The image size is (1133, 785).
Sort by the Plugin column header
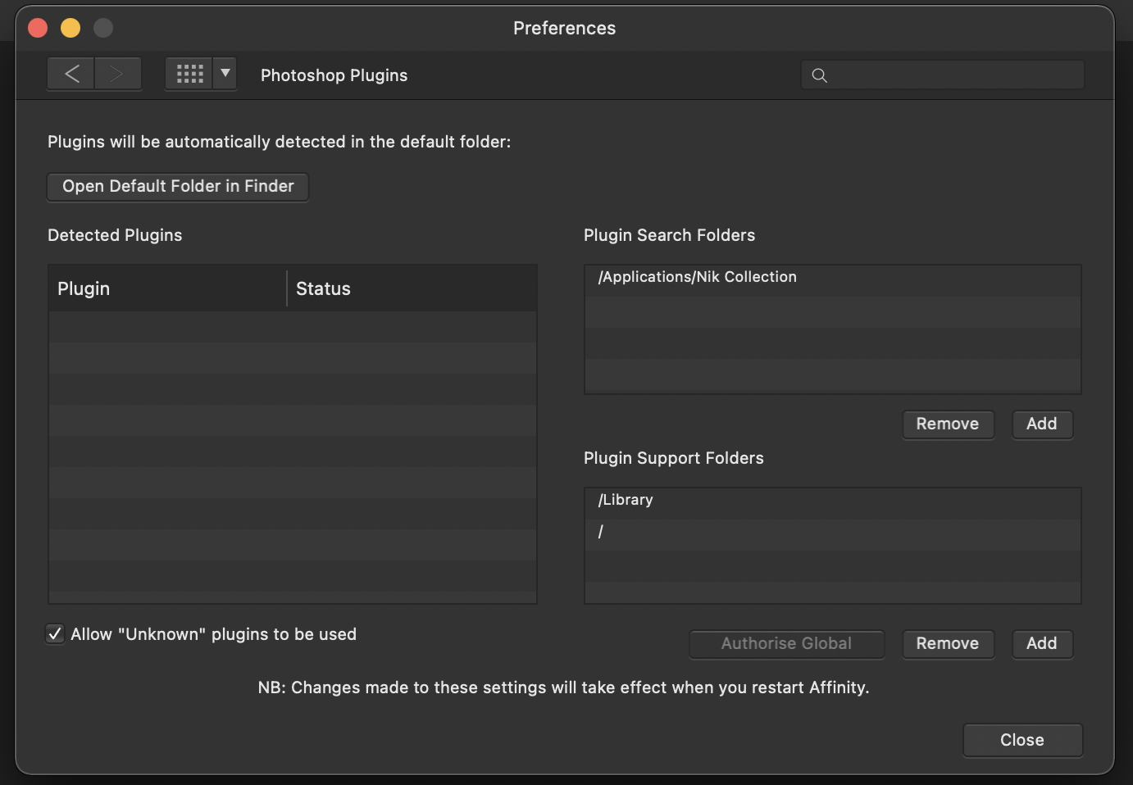pyautogui.click(x=167, y=288)
